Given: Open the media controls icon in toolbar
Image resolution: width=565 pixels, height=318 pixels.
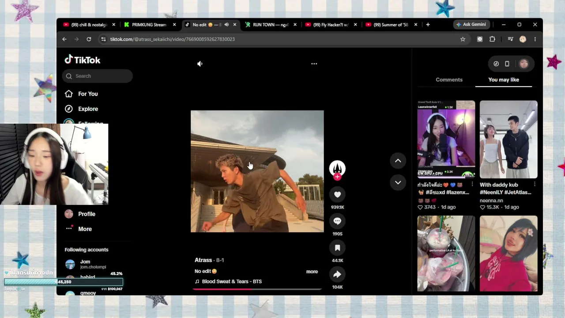Looking at the screenshot, I should (x=510, y=39).
